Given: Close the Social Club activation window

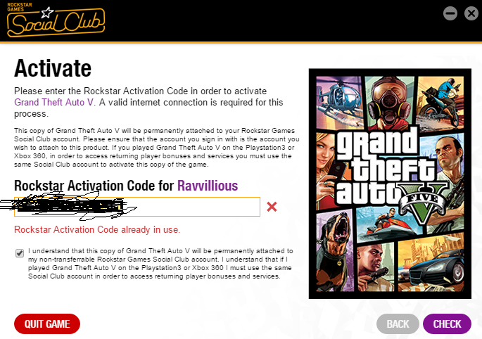Looking at the screenshot, I should [x=471, y=13].
